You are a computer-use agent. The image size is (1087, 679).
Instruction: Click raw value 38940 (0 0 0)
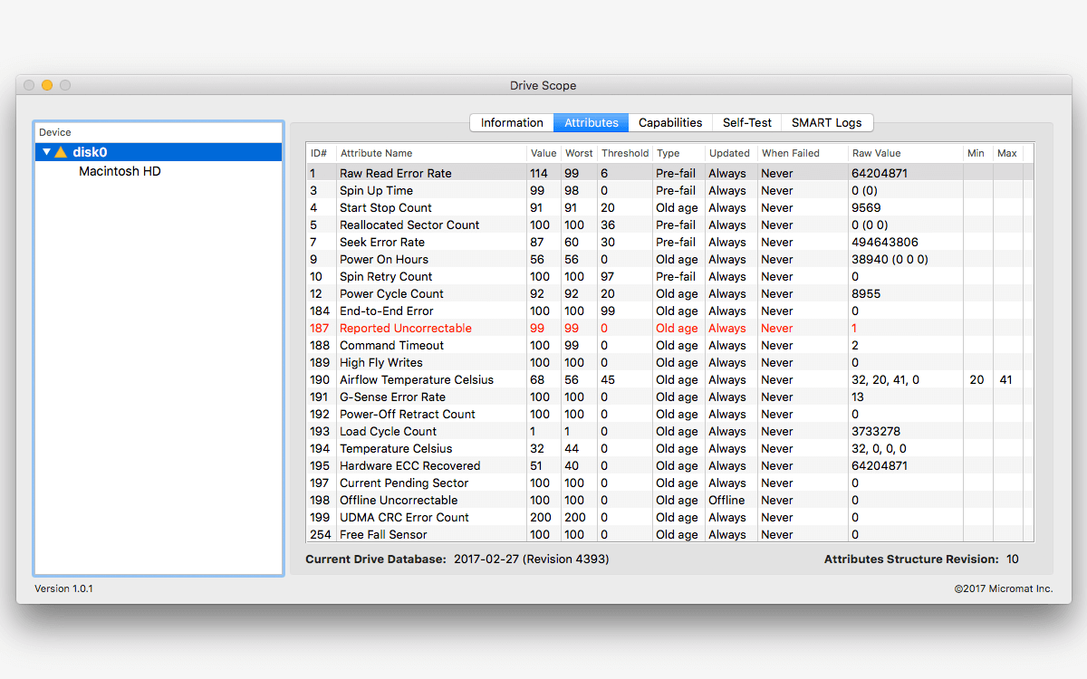click(x=890, y=259)
